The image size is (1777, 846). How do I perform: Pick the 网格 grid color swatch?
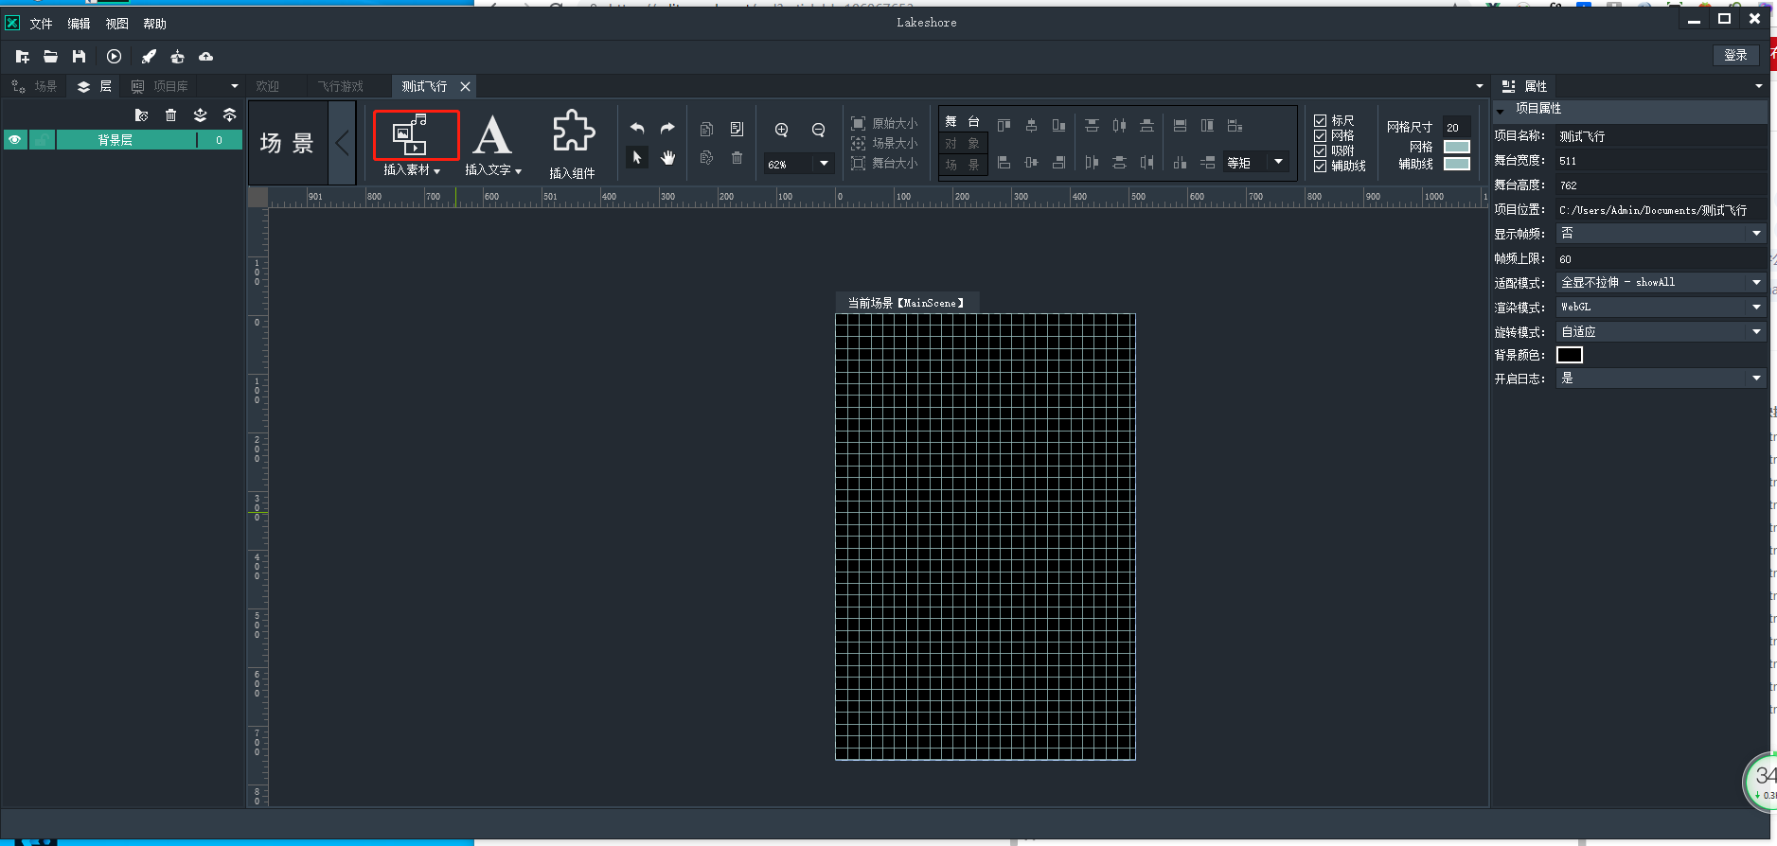(x=1456, y=147)
